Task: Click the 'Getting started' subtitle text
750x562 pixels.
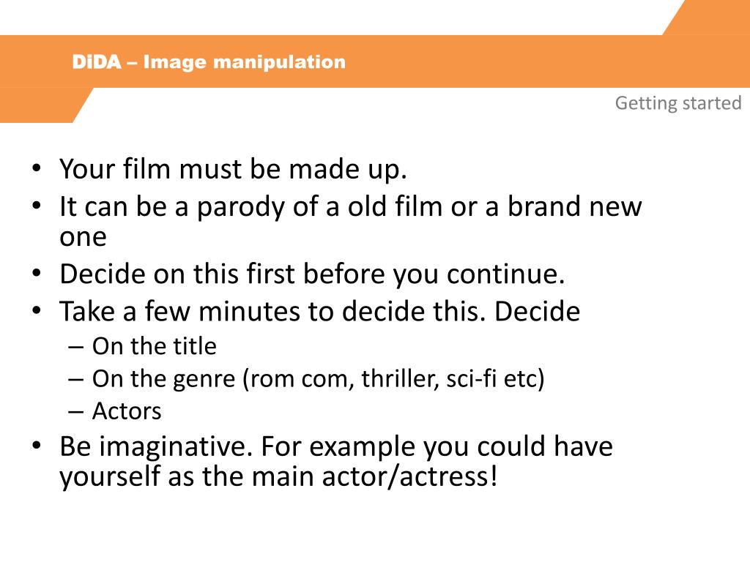Action: (677, 103)
